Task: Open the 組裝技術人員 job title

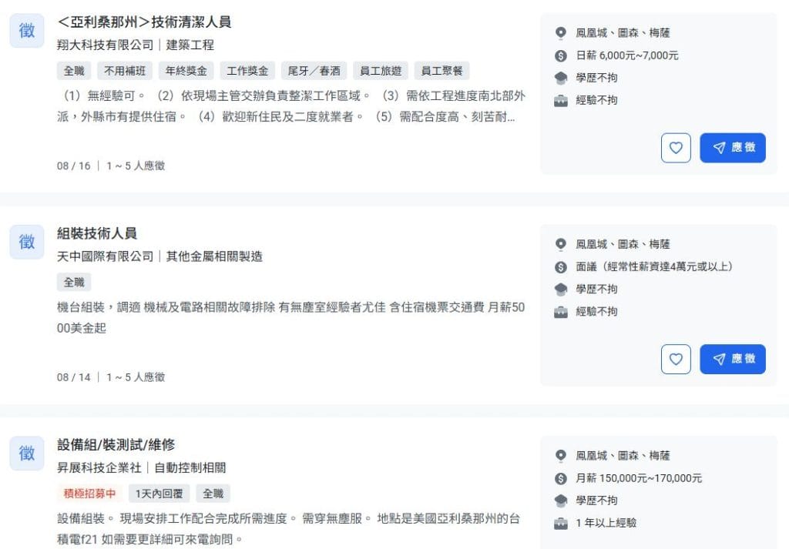Action: tap(97, 233)
